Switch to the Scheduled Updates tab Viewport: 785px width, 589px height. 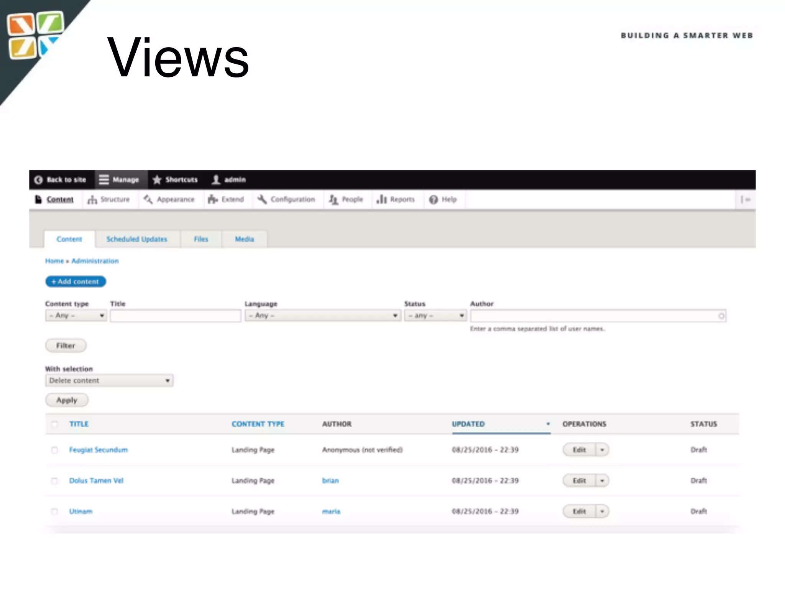click(137, 239)
